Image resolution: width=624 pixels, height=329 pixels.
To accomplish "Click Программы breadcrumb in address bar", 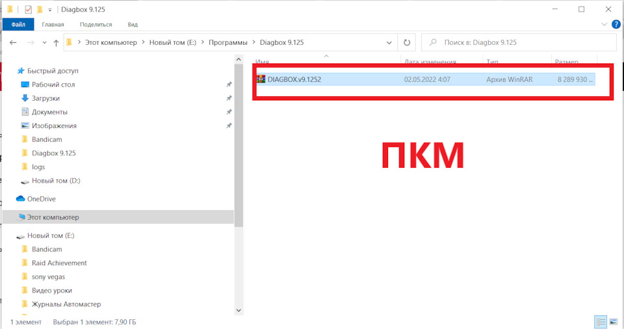I will tap(228, 42).
